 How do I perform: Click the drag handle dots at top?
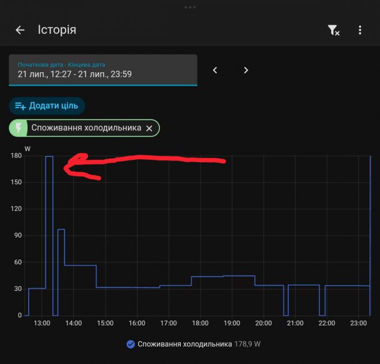click(x=190, y=7)
